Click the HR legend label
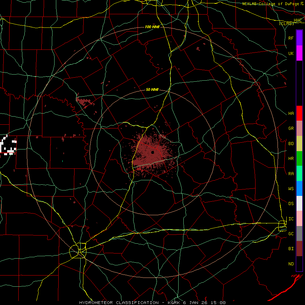305x305 pixels. click(x=291, y=159)
